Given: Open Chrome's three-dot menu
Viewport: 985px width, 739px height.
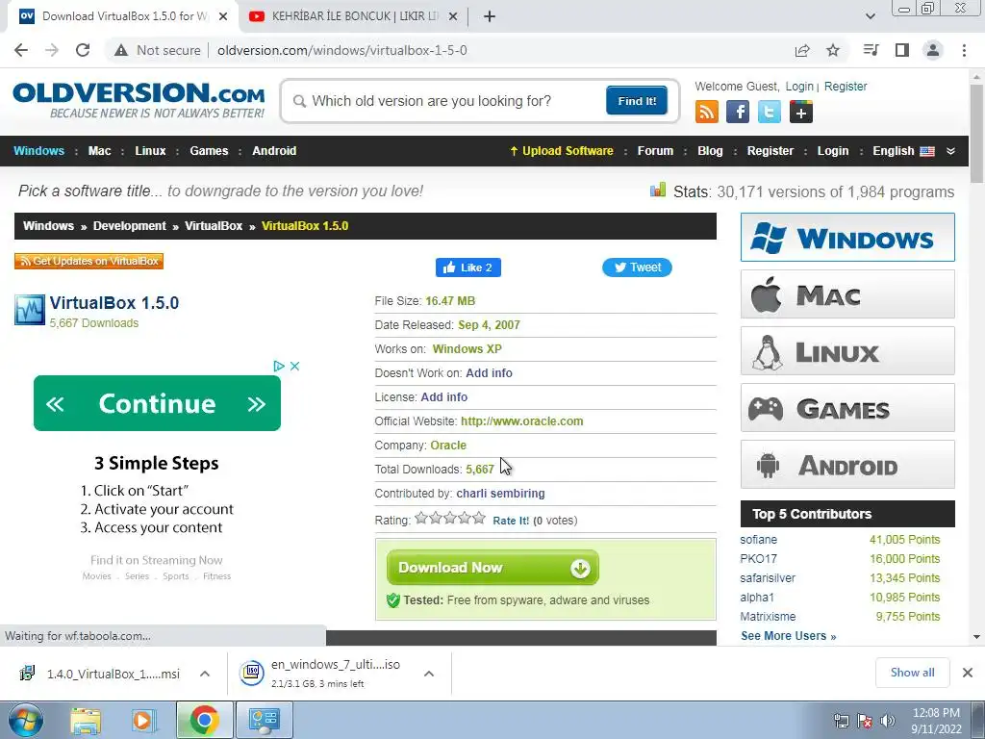Looking at the screenshot, I should tap(964, 50).
